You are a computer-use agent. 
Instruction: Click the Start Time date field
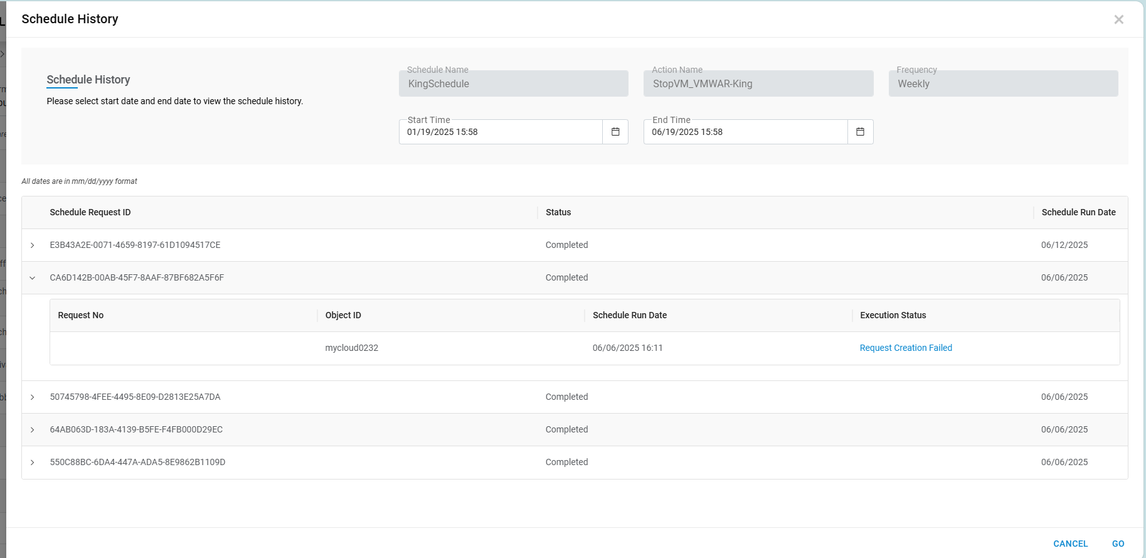[501, 132]
